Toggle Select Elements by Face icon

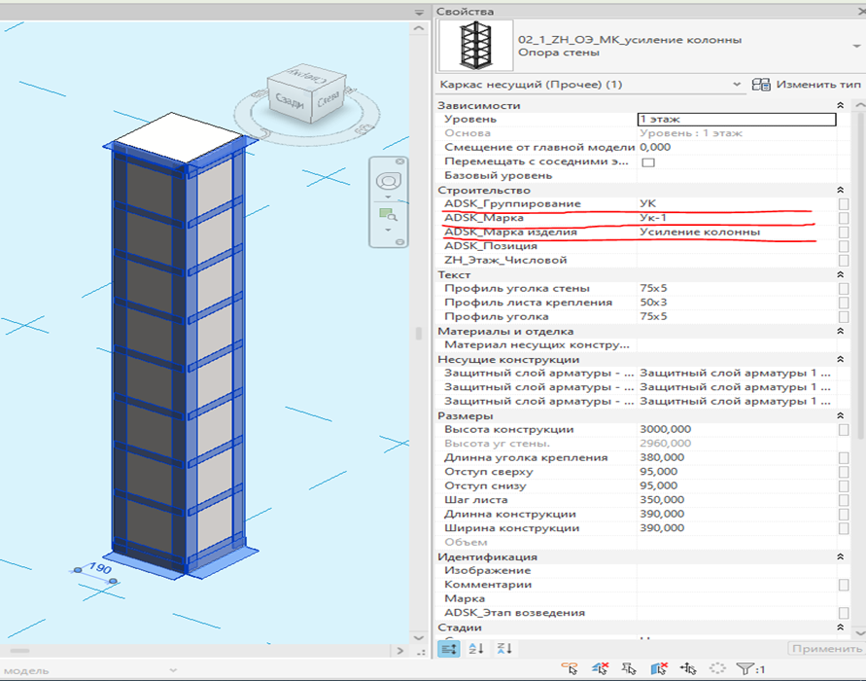pos(658,669)
